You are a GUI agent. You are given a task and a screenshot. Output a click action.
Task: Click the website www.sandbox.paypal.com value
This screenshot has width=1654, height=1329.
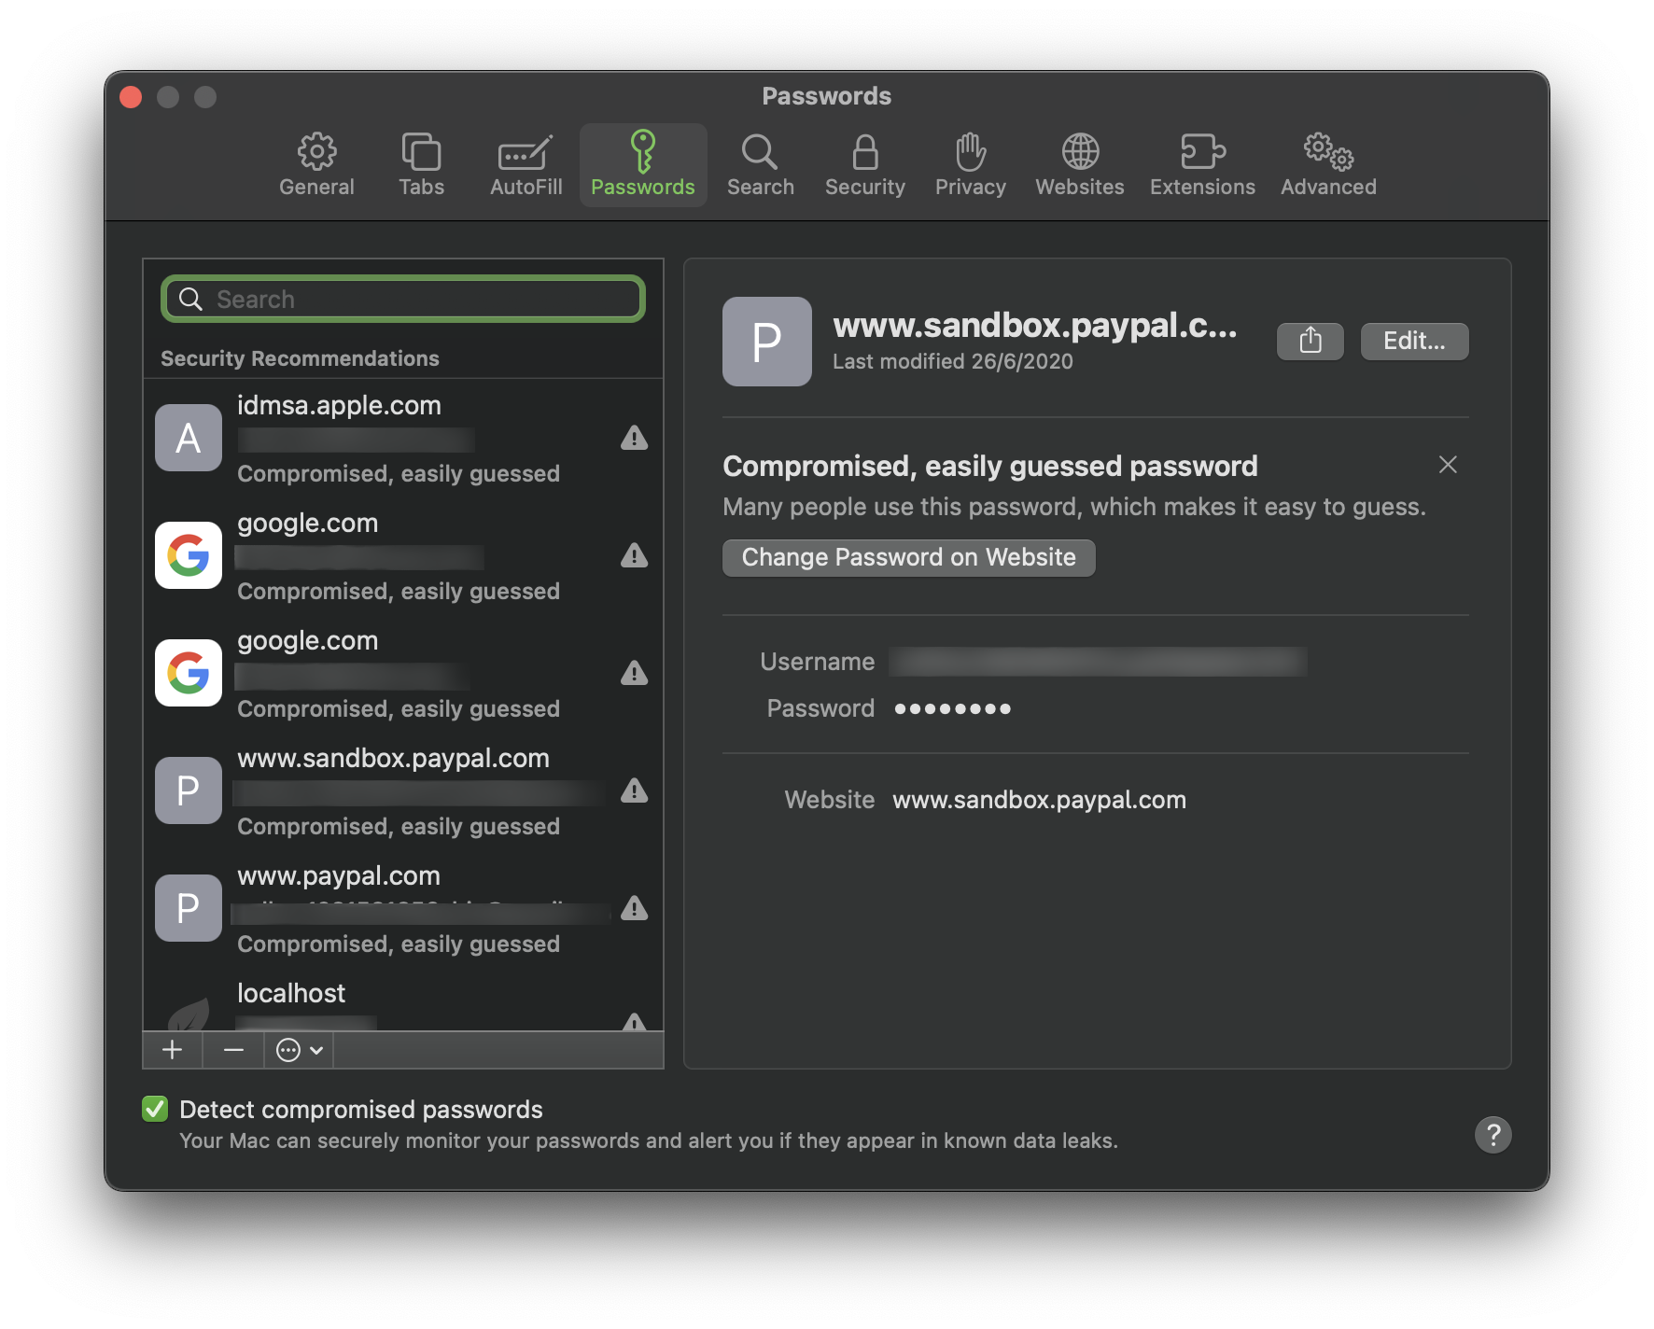tap(1039, 800)
